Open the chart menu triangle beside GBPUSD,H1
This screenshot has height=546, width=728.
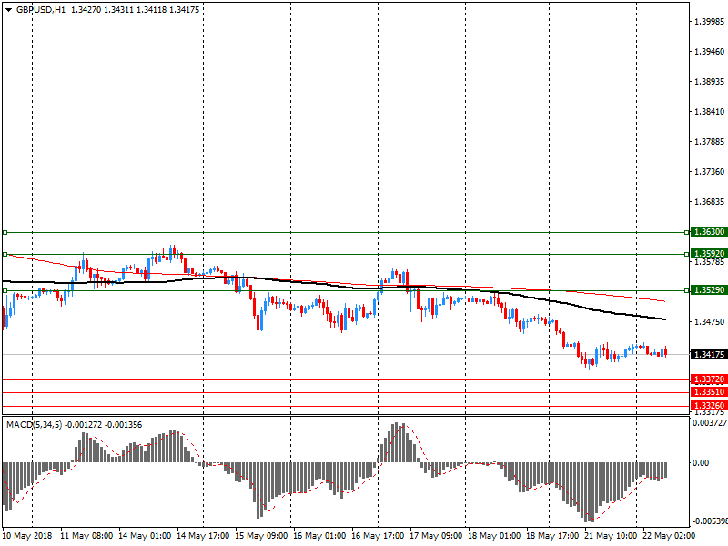point(7,9)
